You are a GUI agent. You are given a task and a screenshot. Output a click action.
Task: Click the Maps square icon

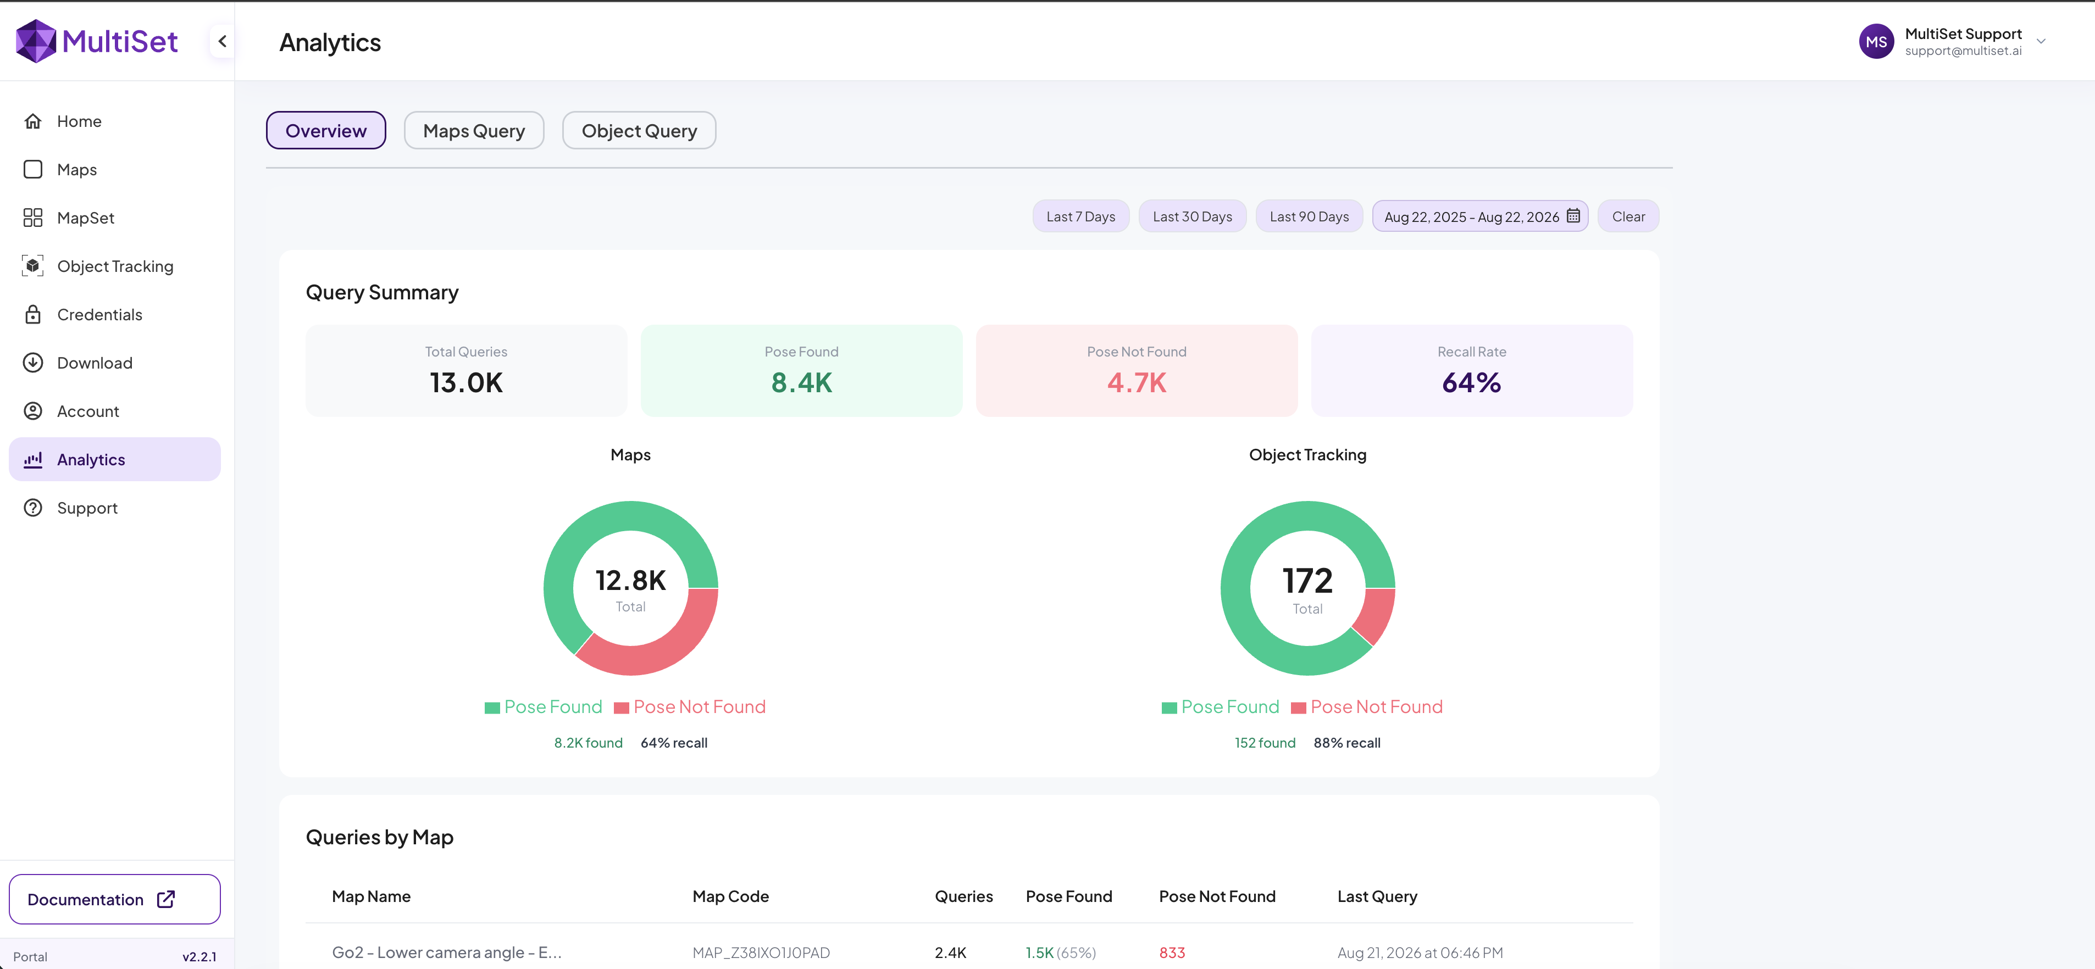coord(32,169)
